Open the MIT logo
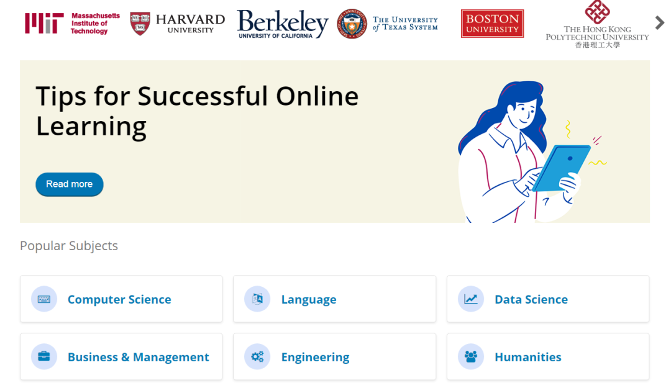Image resolution: width=671 pixels, height=388 pixels. [72, 23]
